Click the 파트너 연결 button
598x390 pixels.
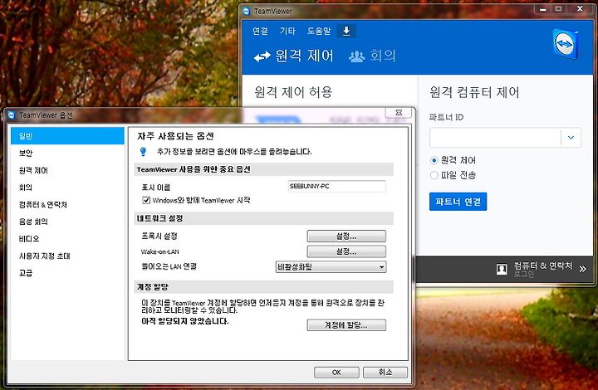[458, 202]
